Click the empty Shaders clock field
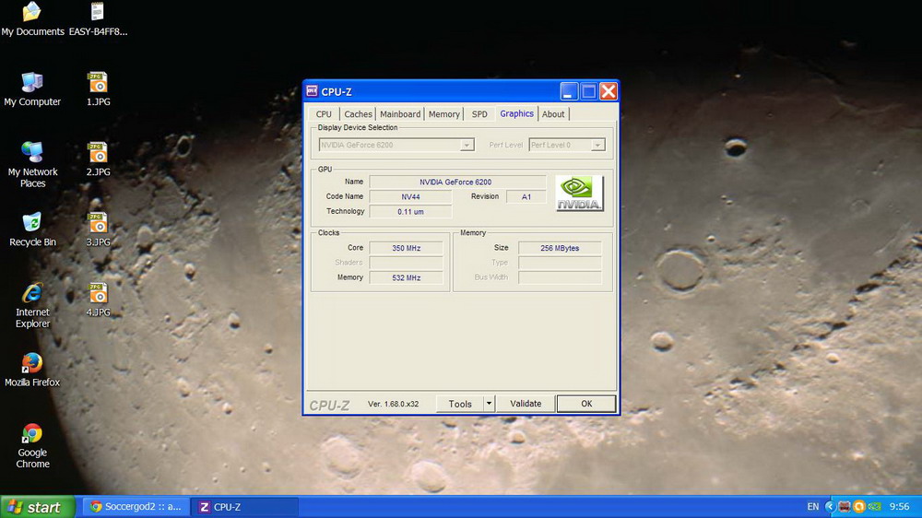This screenshot has height=518, width=922. (406, 263)
